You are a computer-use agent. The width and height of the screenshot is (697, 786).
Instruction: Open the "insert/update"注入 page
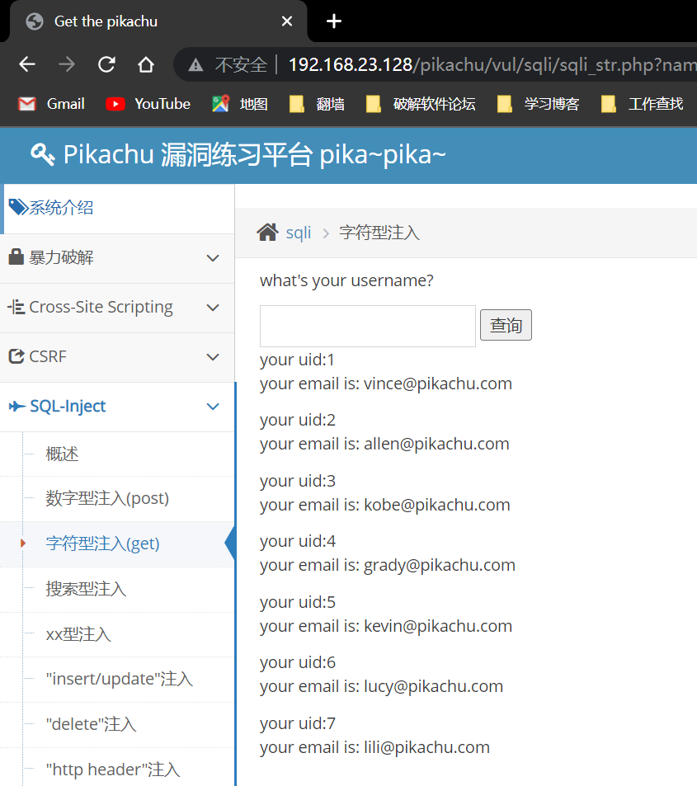pos(119,679)
